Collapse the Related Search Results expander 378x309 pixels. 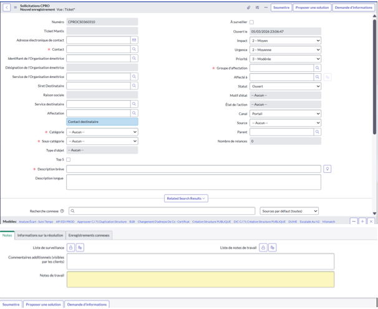186,199
